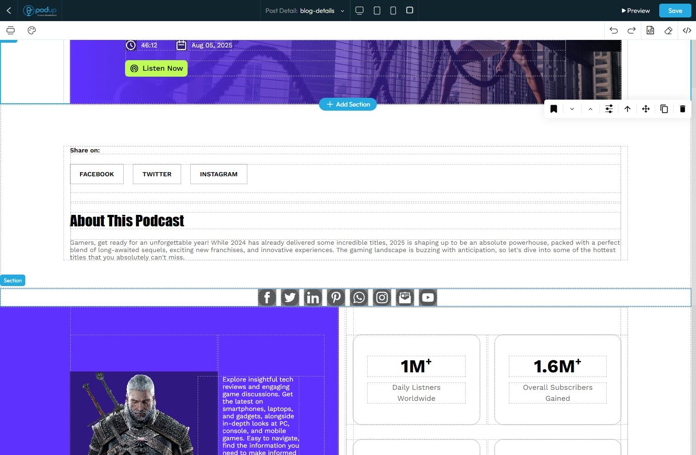The width and height of the screenshot is (696, 455).
Task: Open the layers panel icon
Action: coord(11,30)
